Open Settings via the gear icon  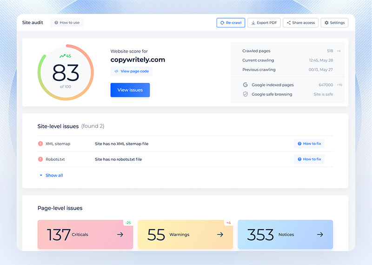326,23
